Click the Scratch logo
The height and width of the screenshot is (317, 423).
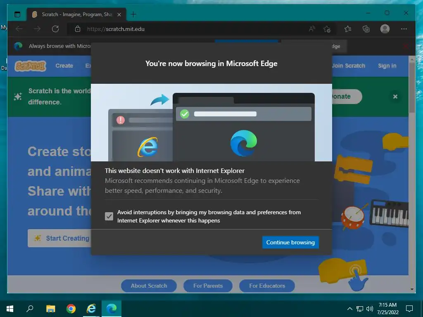(x=30, y=66)
